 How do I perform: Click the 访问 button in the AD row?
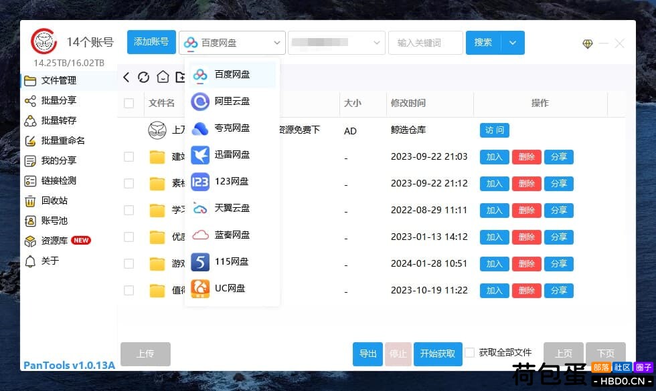(495, 130)
